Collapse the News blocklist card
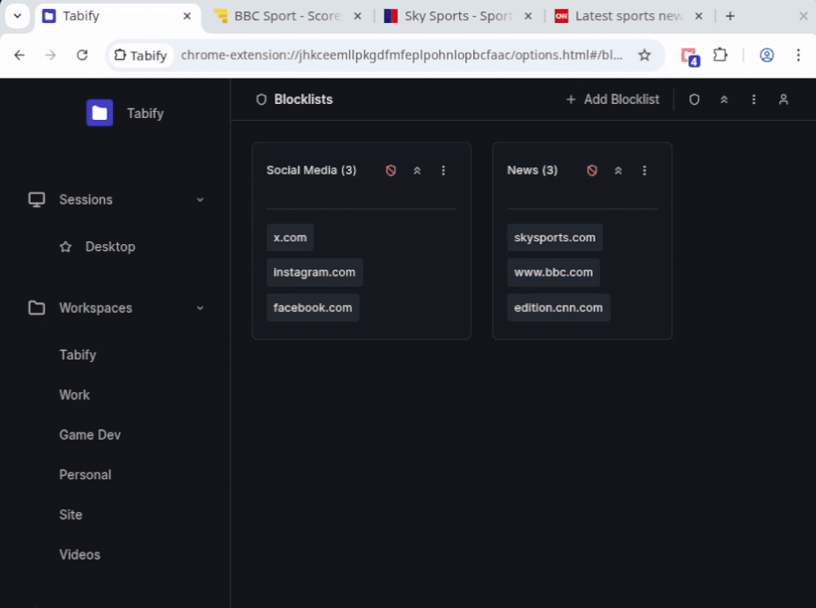This screenshot has width=816, height=608. tap(619, 170)
